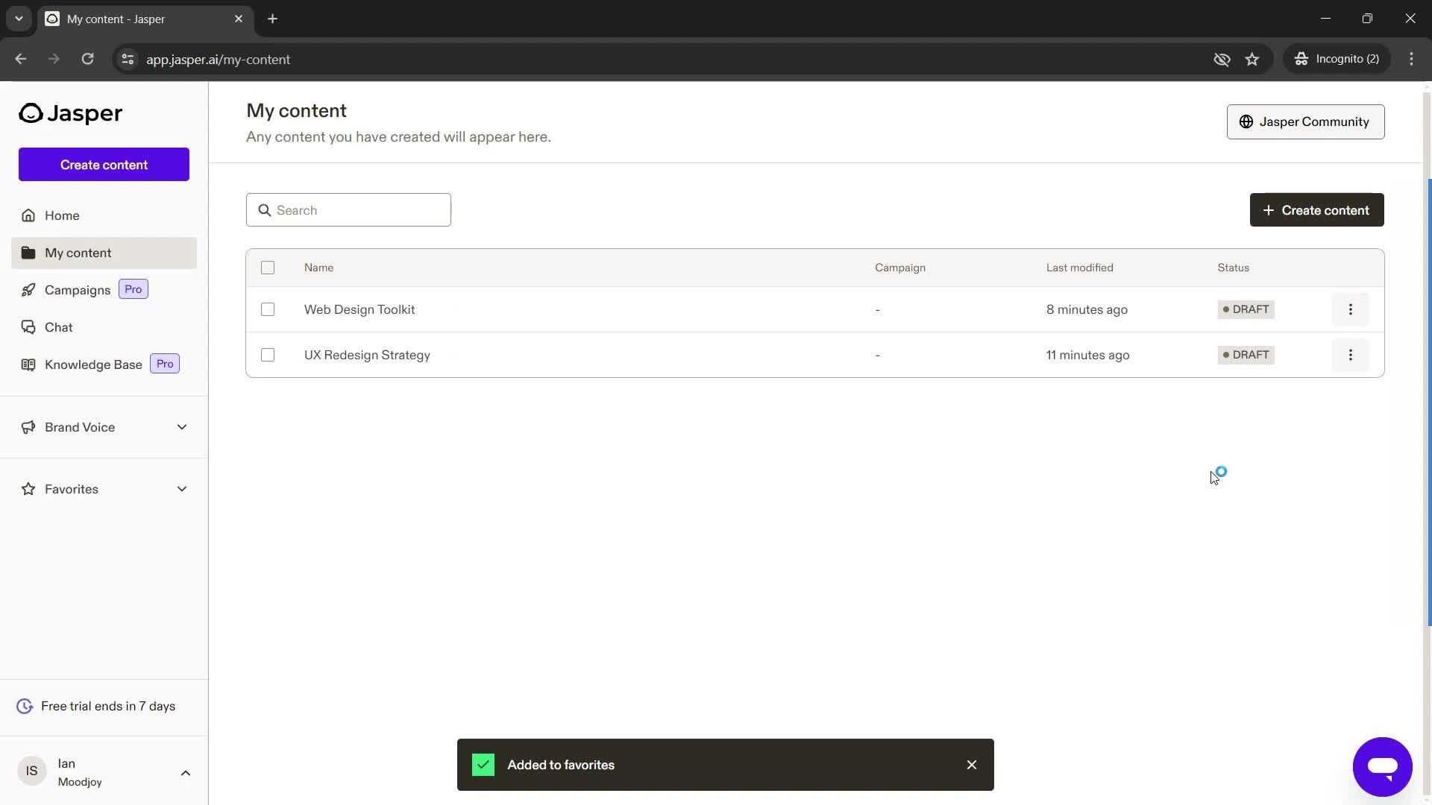Expand the Brand Voice section
Viewport: 1432px width, 805px height.
tap(182, 425)
